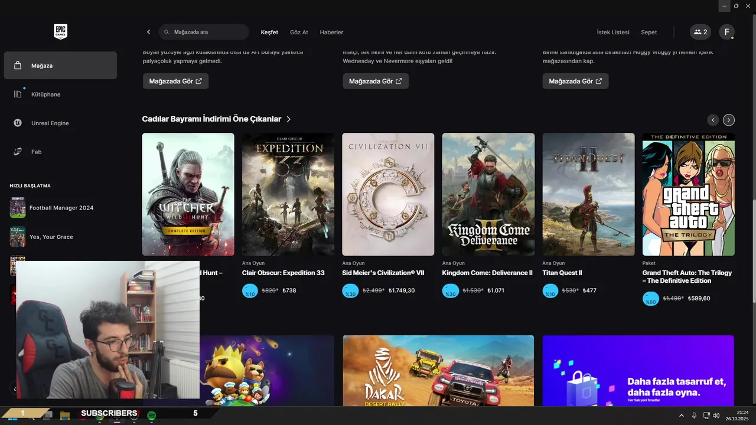Show next carousel items arrow
Screen dimensions: 756x425
[729, 120]
